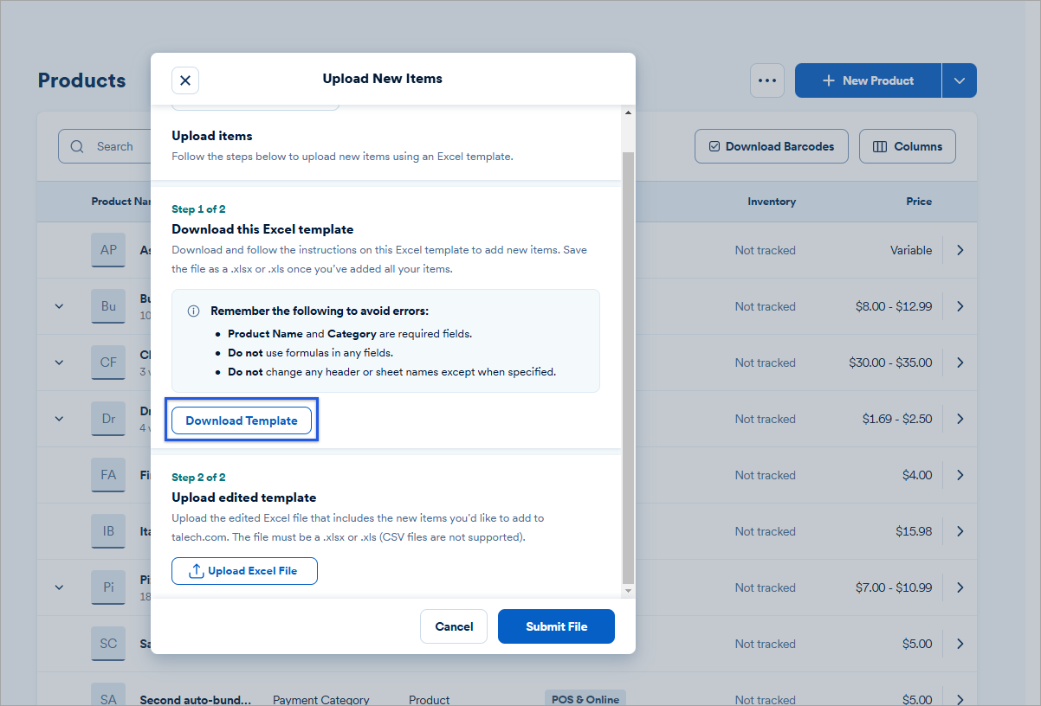Expand the Pi product row variants
Screen dimensions: 1041x706
click(59, 587)
